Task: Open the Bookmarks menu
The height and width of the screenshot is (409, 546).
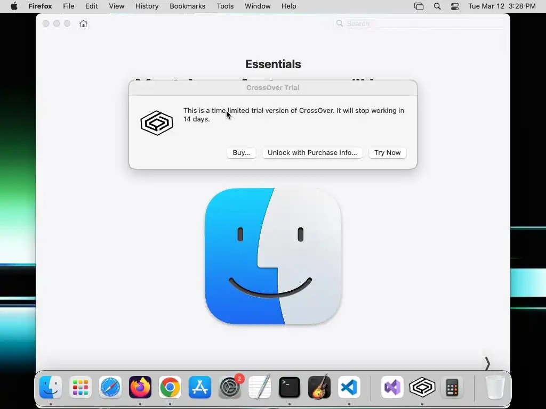Action: (188, 6)
